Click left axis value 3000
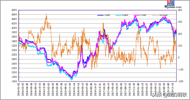Viewport: 190px width, 100px height. tap(14, 50)
